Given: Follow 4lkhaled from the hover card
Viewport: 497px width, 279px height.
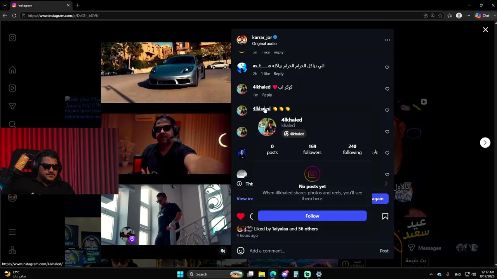Looking at the screenshot, I should (x=312, y=216).
